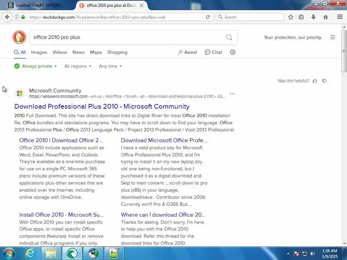Select the All results tab

point(20,52)
